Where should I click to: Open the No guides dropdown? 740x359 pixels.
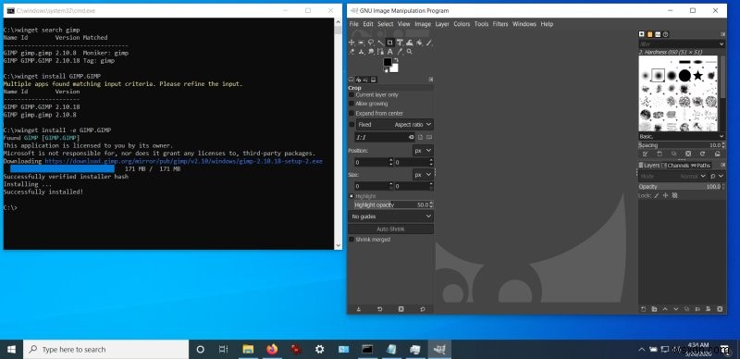390,217
